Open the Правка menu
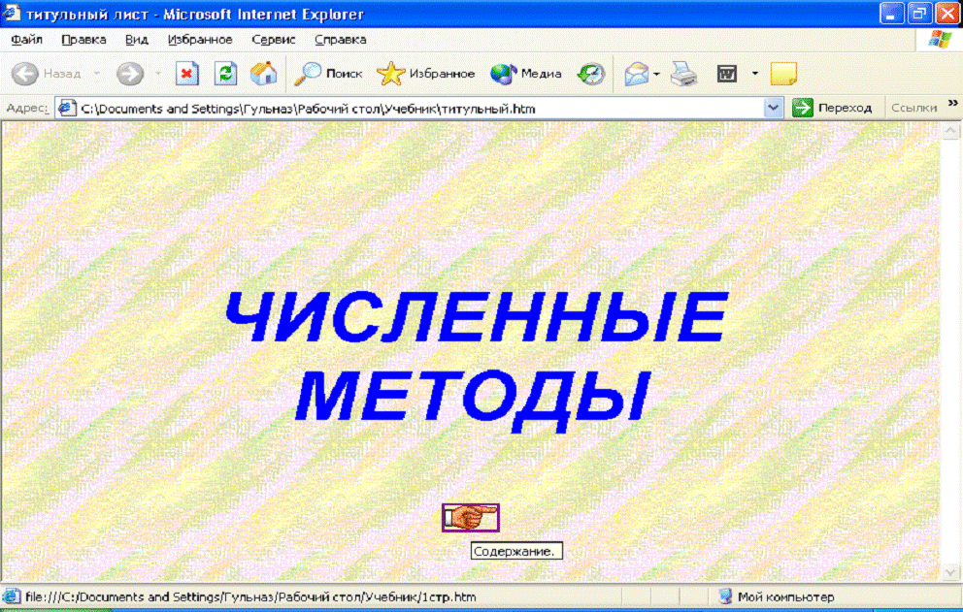Screen dimensions: 963x612 [83, 40]
